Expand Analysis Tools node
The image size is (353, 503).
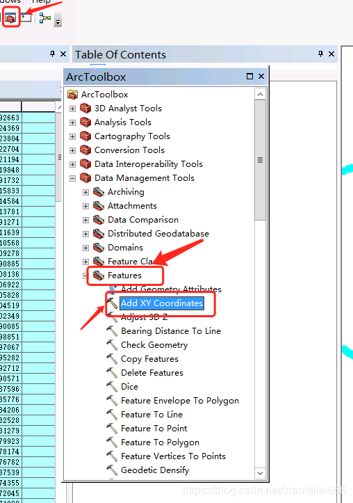[73, 122]
